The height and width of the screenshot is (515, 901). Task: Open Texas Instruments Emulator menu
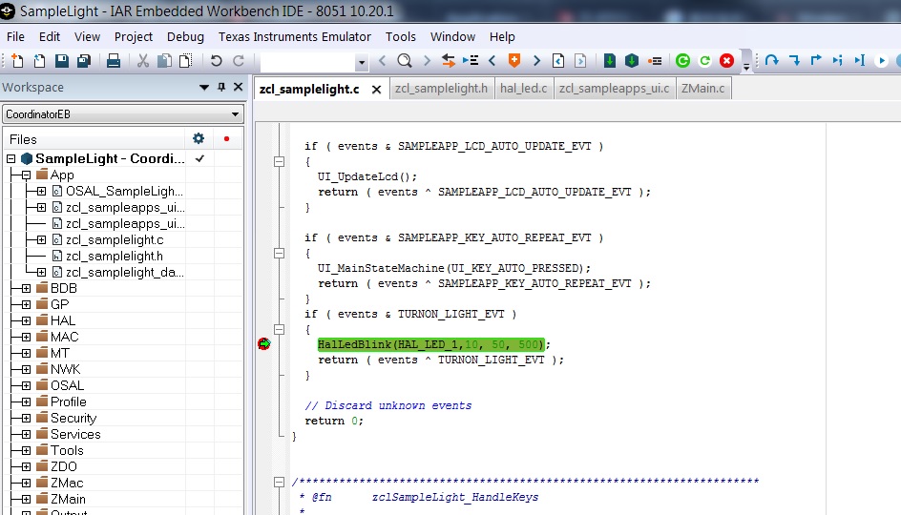coord(294,37)
